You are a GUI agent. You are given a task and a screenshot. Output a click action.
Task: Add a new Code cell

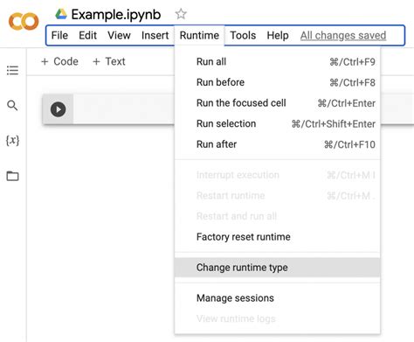[59, 61]
